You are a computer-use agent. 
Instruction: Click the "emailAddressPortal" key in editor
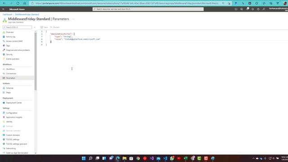[x=61, y=34]
